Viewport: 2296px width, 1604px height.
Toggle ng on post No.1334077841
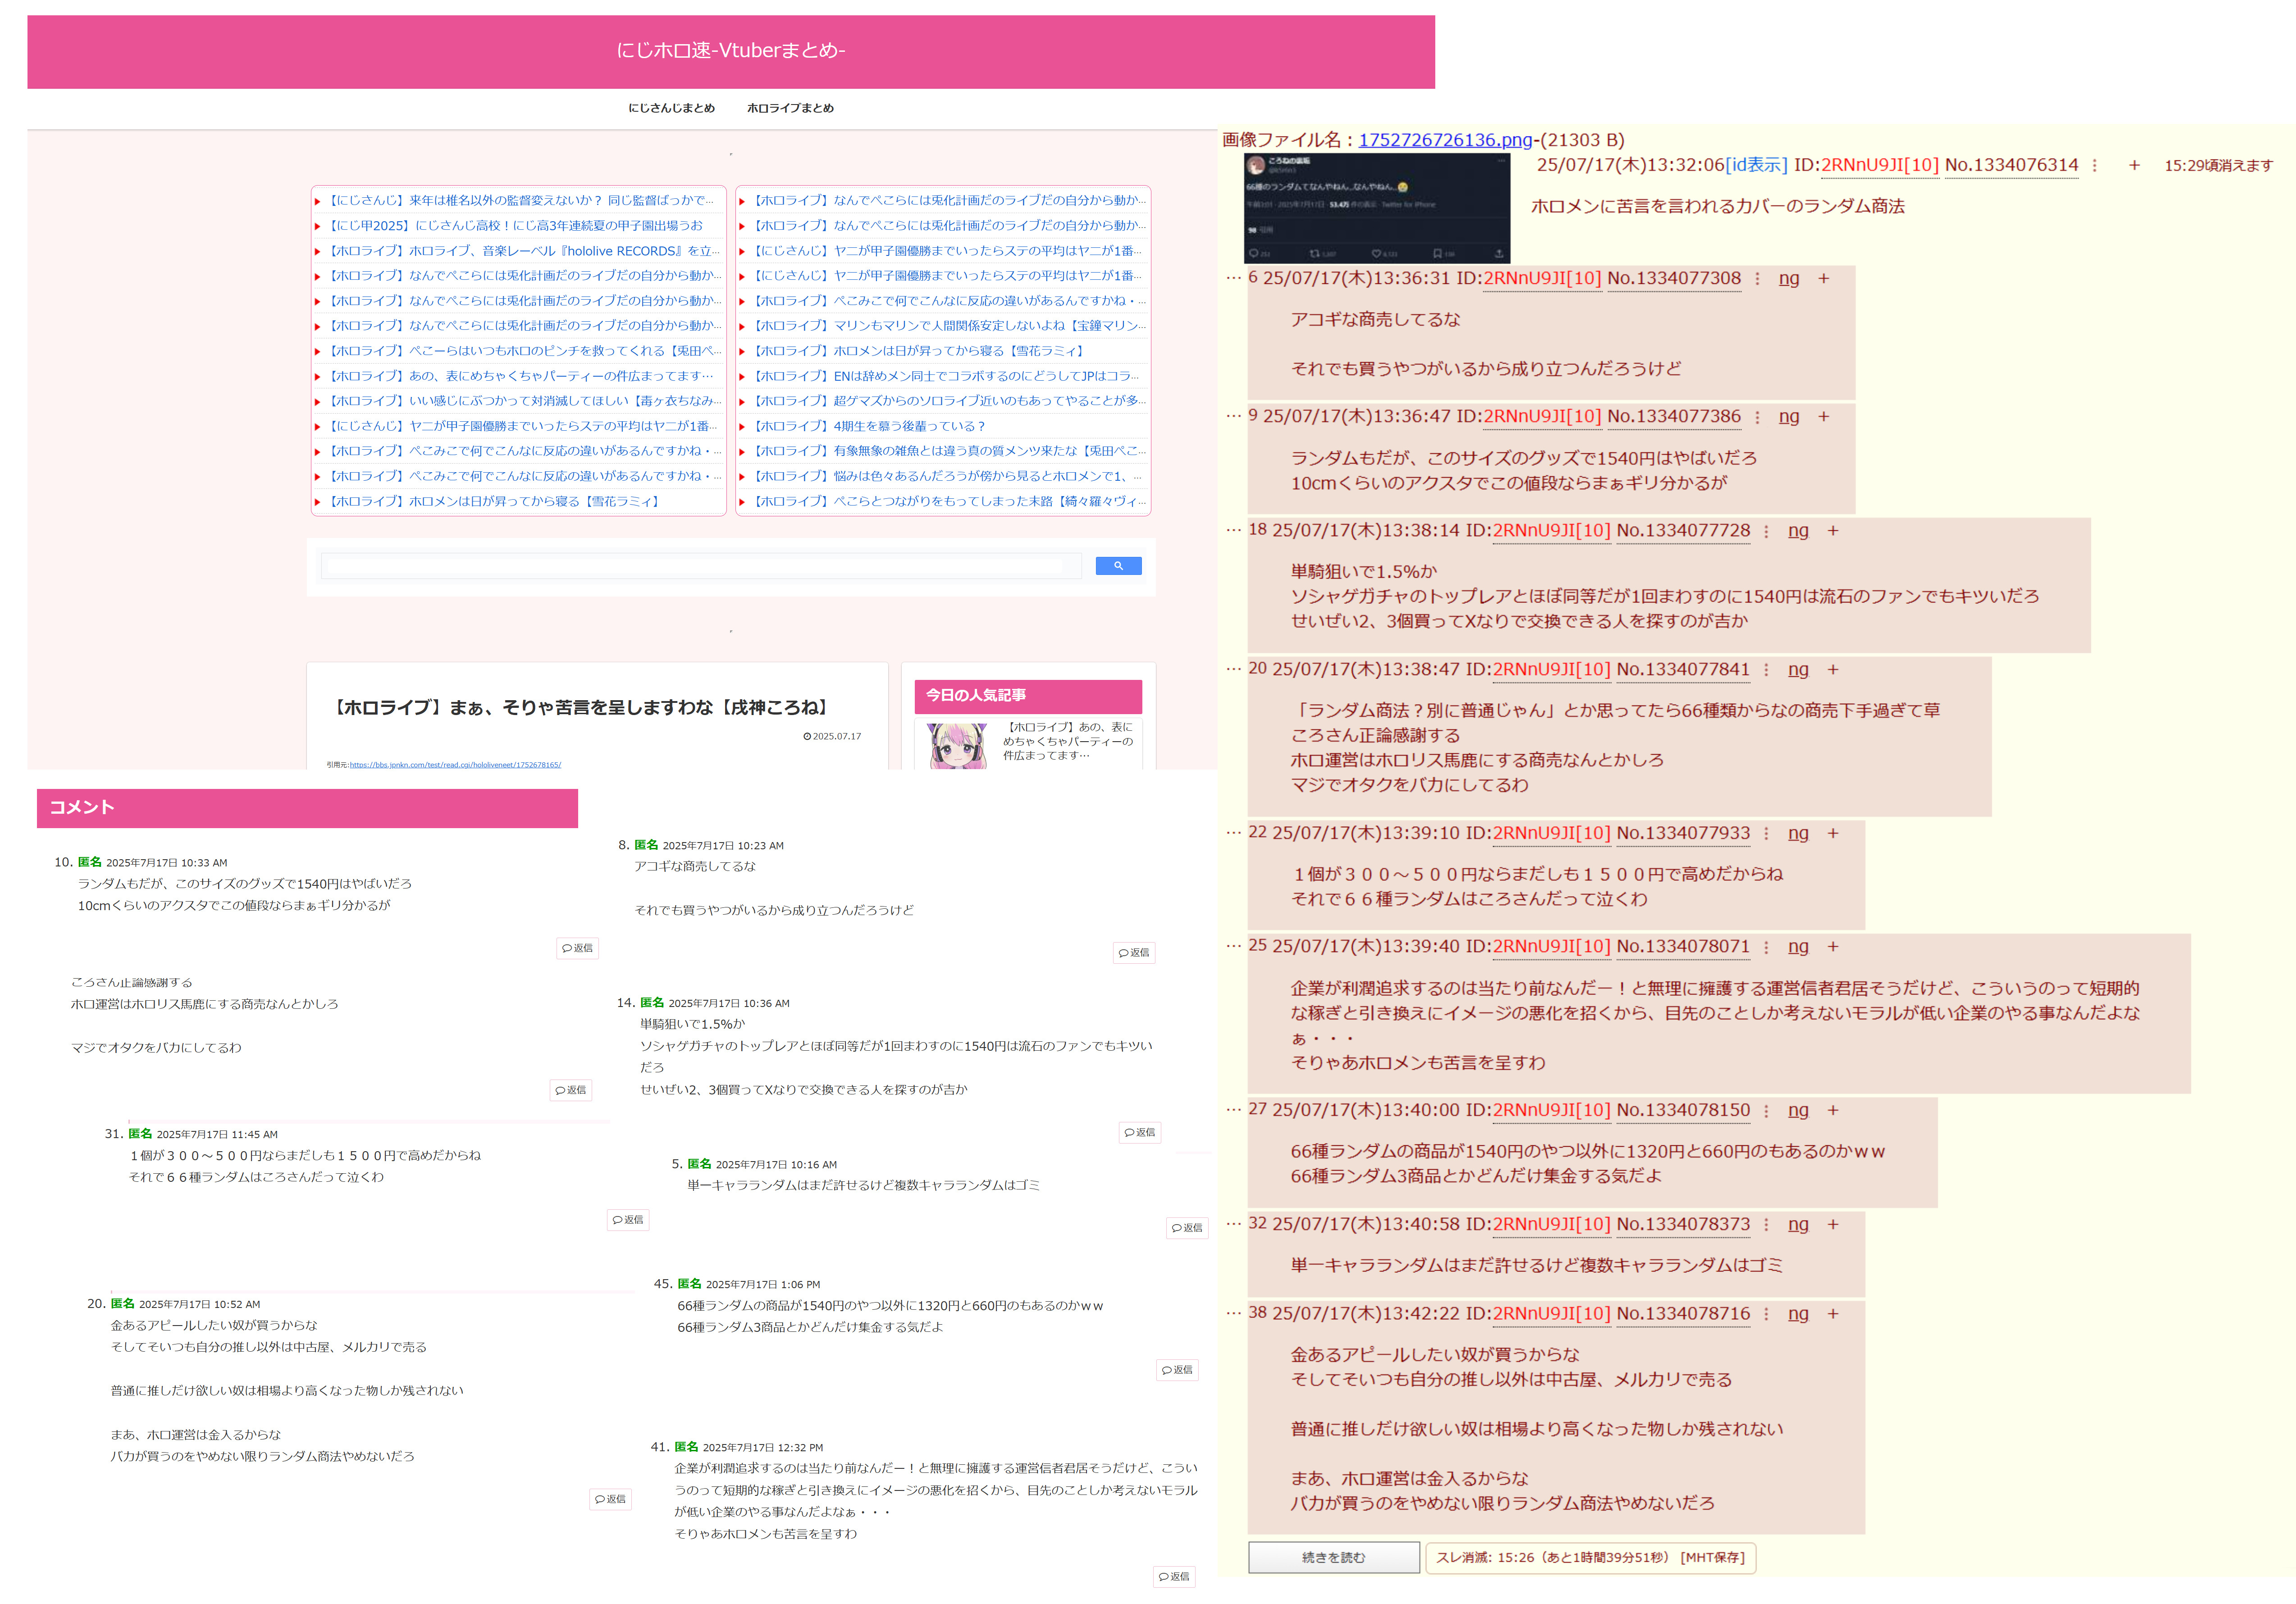(x=1798, y=670)
